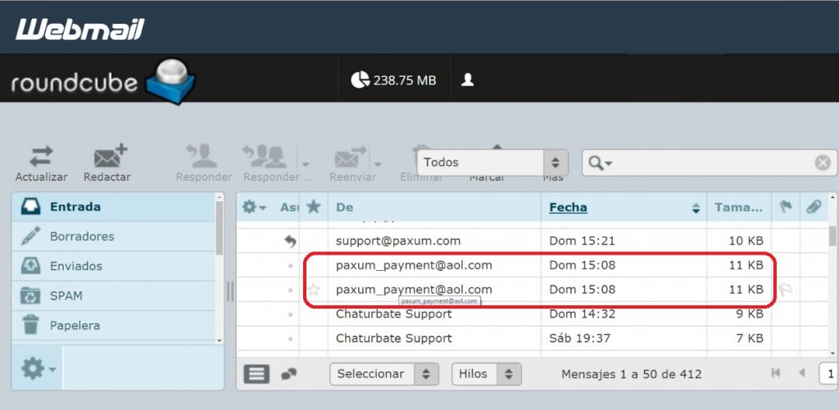Click the 238.75 MB disk usage indicator
The width and height of the screenshot is (839, 410).
(393, 80)
